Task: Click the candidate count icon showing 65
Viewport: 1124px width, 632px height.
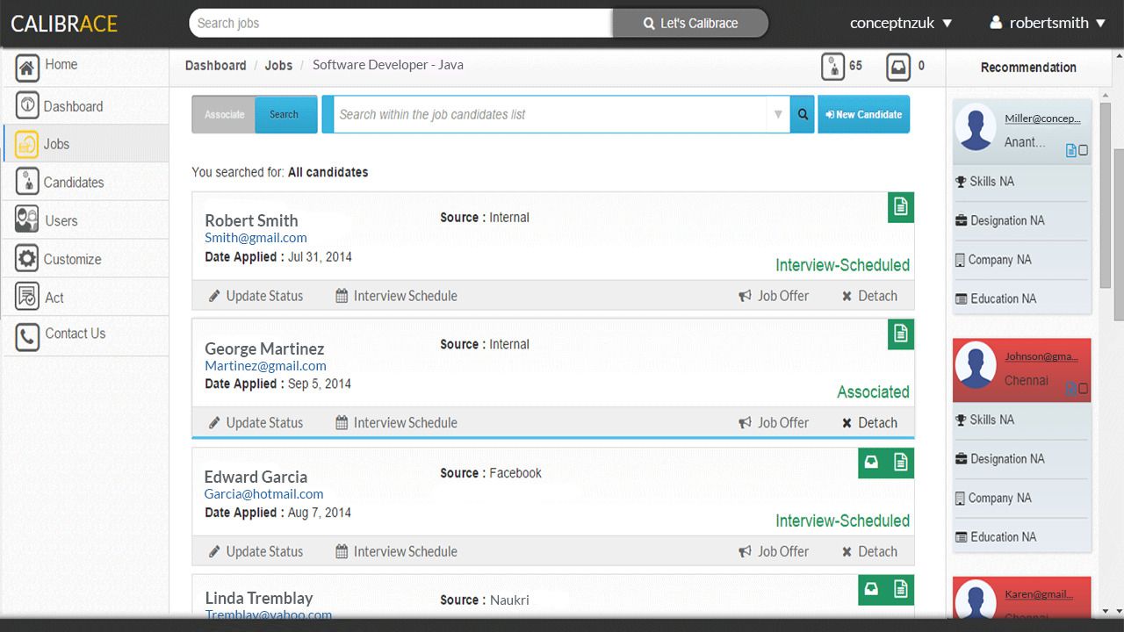Action: pyautogui.click(x=832, y=65)
